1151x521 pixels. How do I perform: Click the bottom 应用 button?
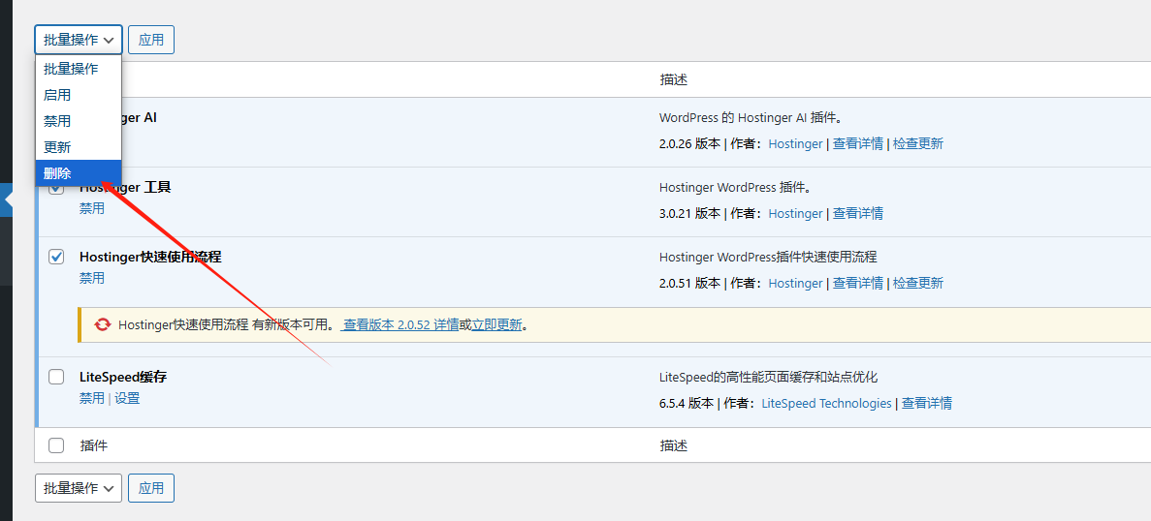coord(151,488)
